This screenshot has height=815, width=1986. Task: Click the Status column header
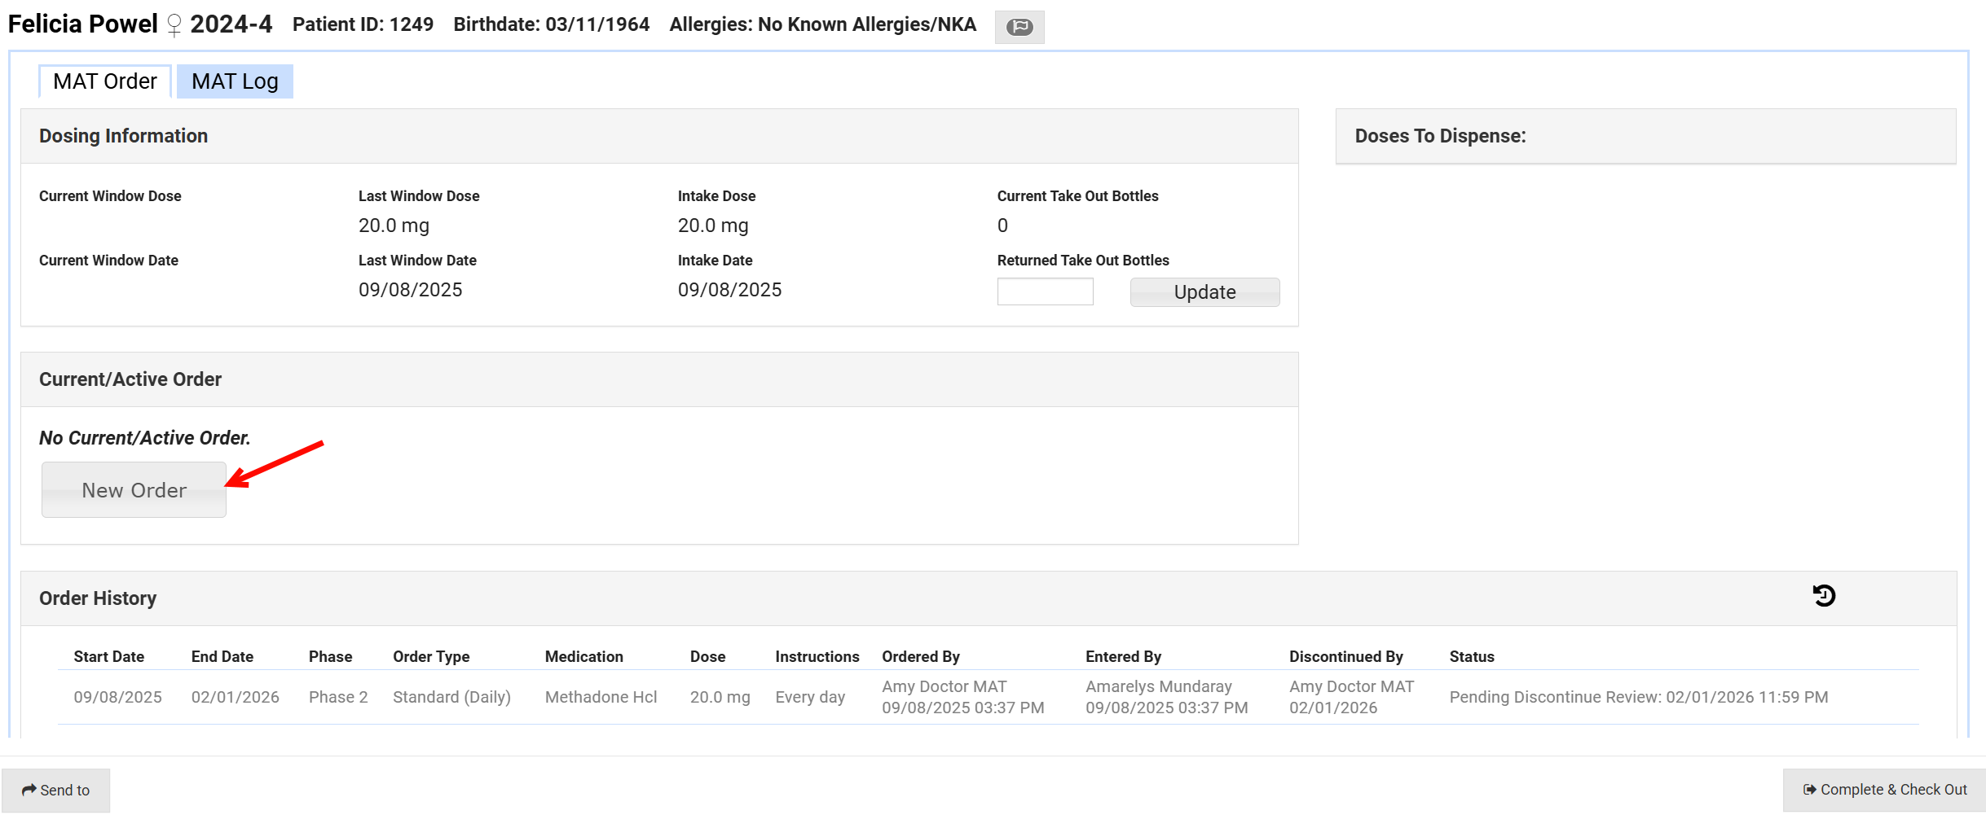[1471, 656]
